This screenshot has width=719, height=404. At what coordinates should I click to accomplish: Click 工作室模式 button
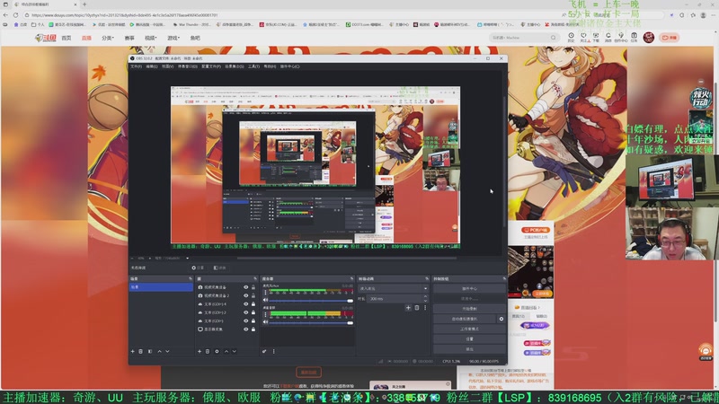pyautogui.click(x=469, y=329)
